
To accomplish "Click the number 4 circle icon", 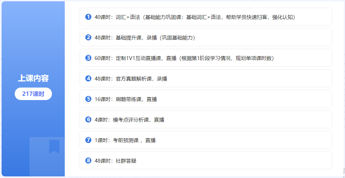I will (88, 79).
